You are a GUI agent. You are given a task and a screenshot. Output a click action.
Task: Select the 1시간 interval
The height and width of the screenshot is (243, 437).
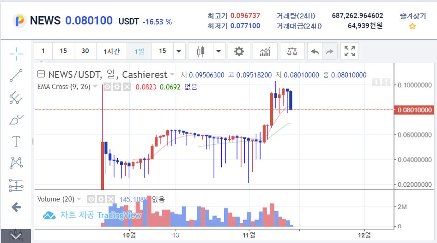coord(111,51)
